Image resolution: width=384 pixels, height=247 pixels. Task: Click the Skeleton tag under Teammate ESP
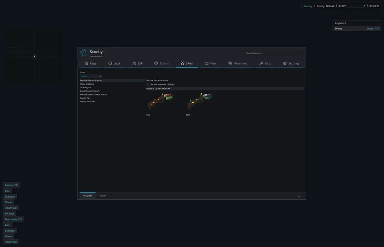pos(10,231)
